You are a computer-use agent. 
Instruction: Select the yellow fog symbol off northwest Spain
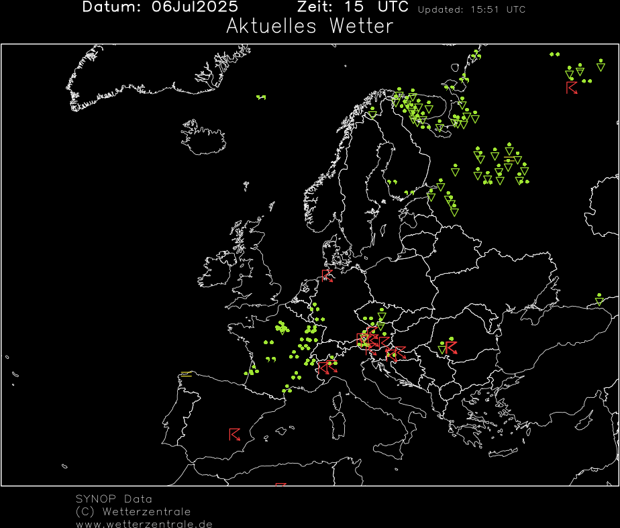pyautogui.click(x=187, y=374)
